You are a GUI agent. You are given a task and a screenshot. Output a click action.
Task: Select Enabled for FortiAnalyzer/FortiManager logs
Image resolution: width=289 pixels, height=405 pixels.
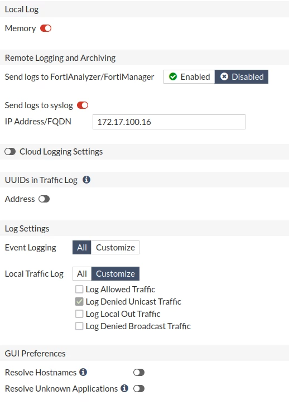tap(189, 77)
